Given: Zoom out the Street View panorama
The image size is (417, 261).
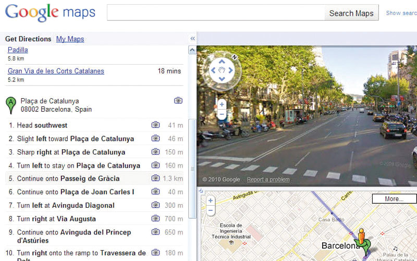Looking at the screenshot, I should [x=222, y=114].
